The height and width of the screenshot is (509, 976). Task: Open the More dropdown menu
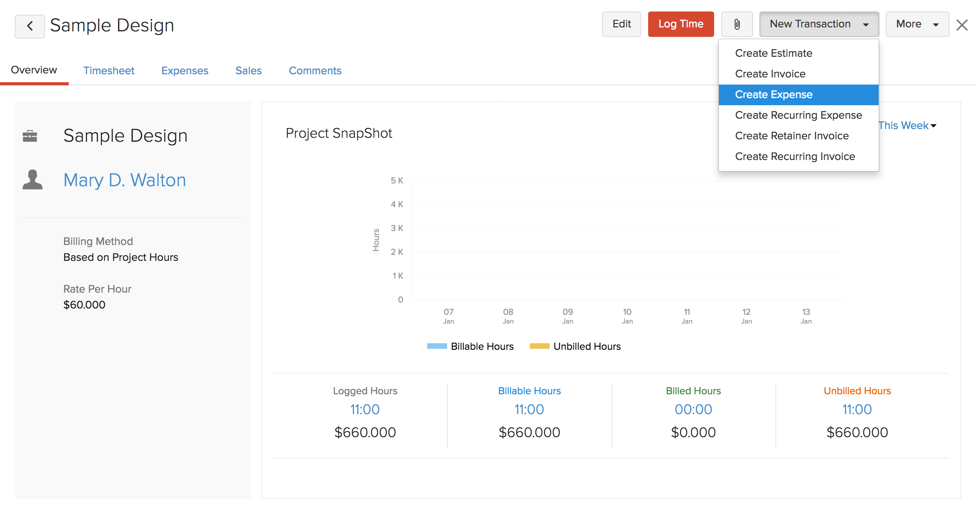917,24
